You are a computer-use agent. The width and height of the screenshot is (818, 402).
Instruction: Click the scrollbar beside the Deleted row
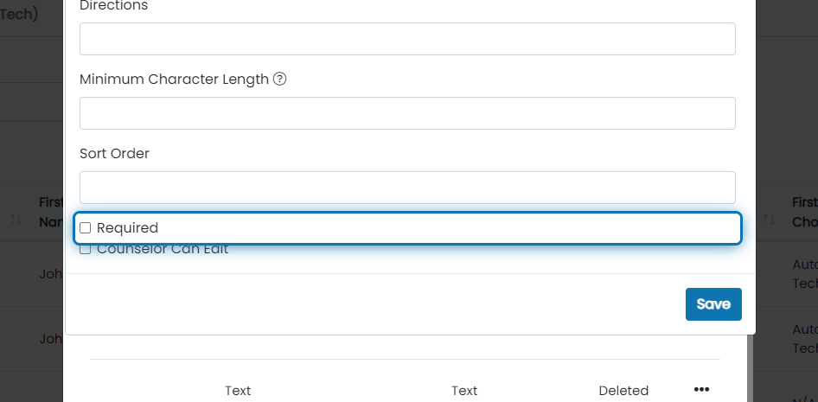[751, 368]
